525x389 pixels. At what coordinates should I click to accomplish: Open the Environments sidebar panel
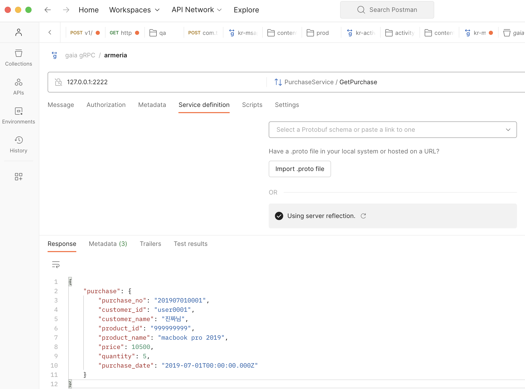coord(18,116)
